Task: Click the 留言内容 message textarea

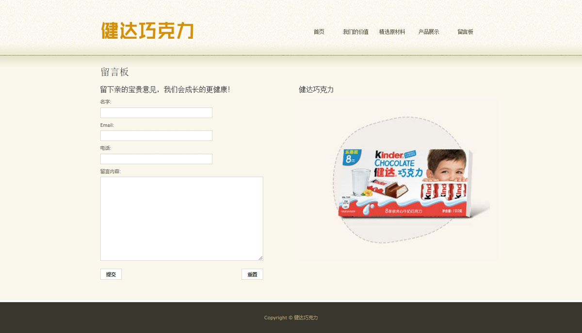Action: click(181, 219)
